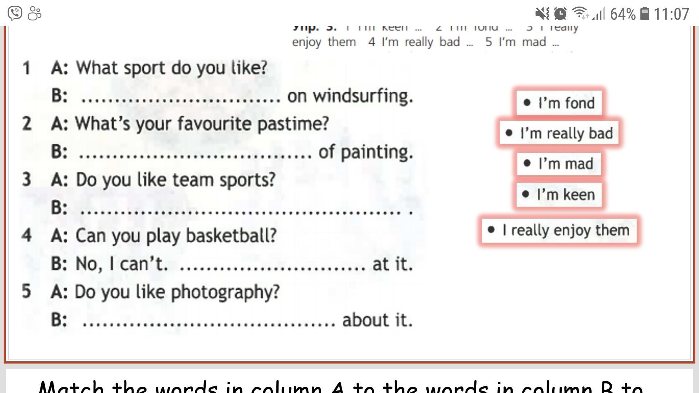Screen dimensions: 699x393
Task: Tap the muted sound icon
Action: [x=542, y=14]
